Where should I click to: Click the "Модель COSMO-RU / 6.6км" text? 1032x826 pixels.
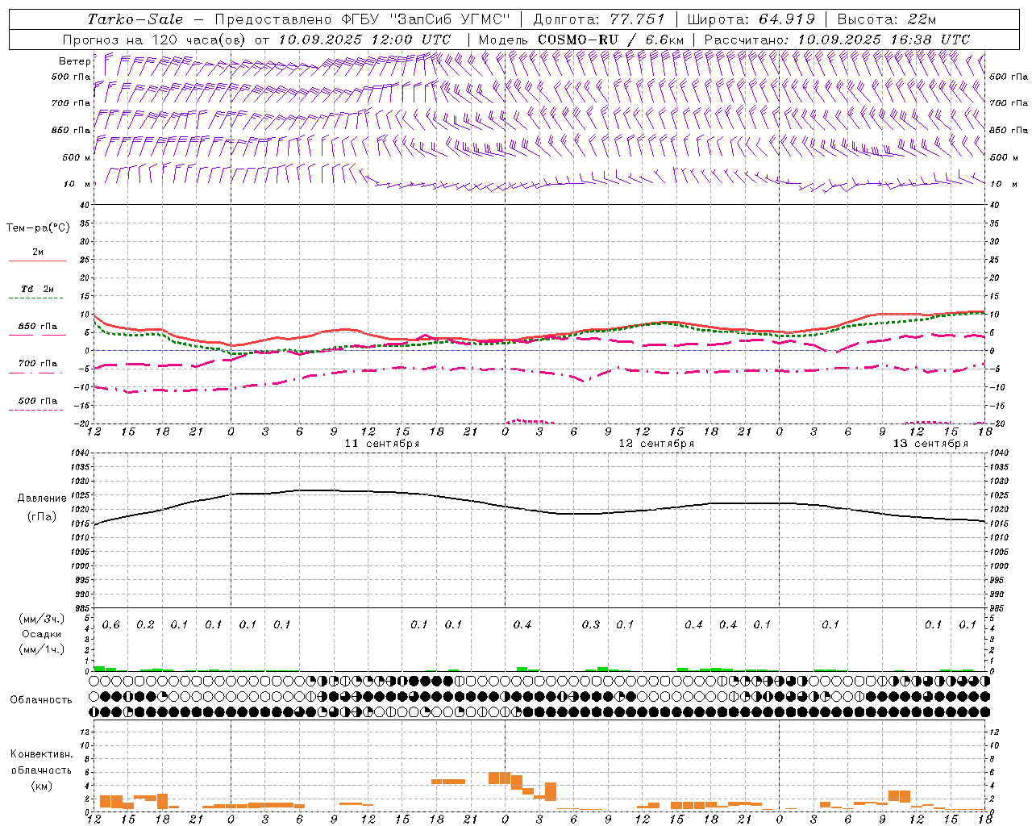(580, 39)
